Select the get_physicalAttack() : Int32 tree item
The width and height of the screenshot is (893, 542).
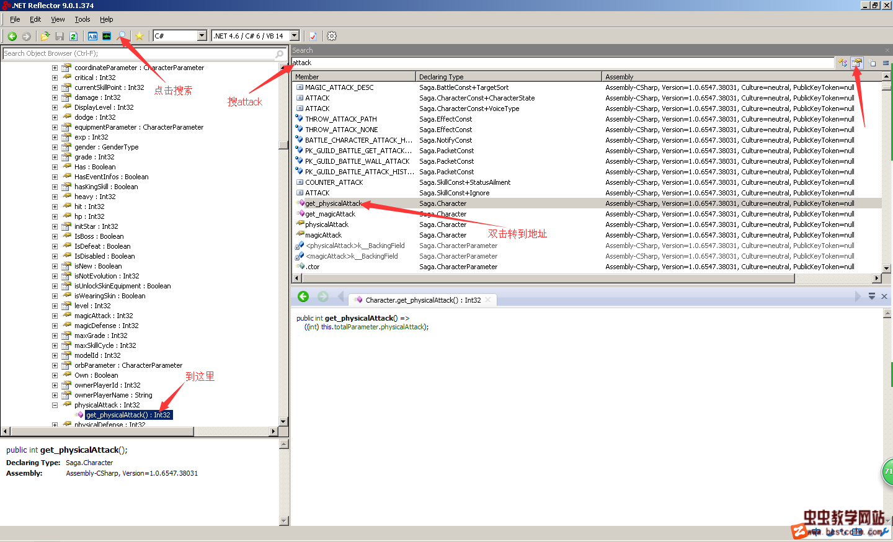(128, 415)
